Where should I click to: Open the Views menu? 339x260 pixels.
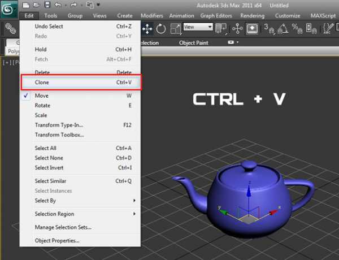coord(99,16)
